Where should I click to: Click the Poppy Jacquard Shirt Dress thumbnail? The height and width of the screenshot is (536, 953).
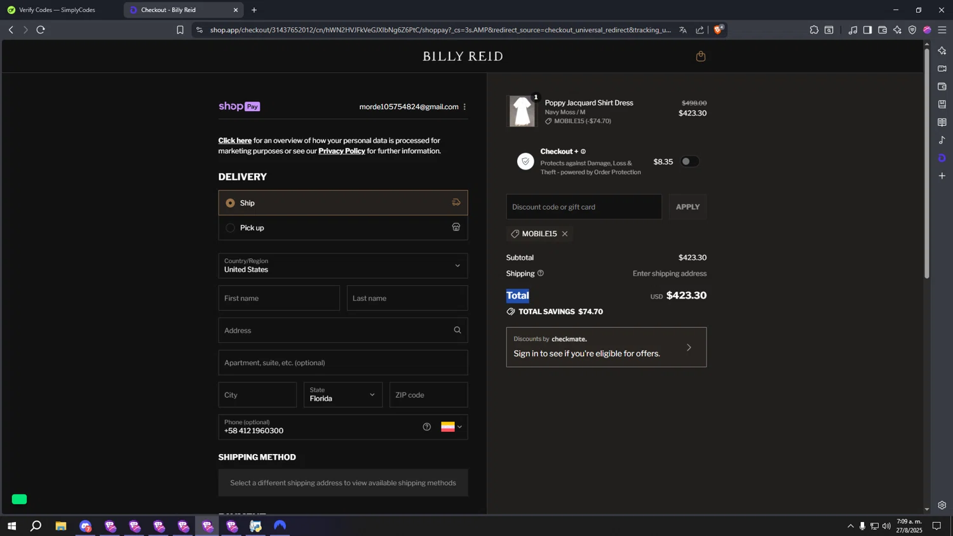pyautogui.click(x=522, y=111)
